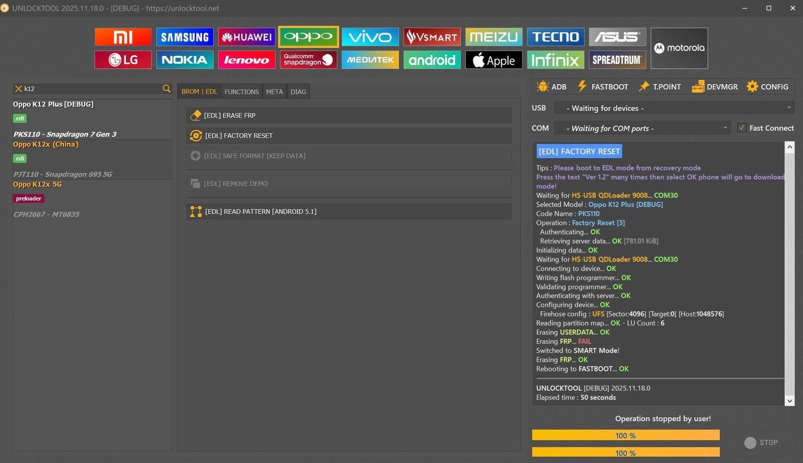This screenshot has width=803, height=463.
Task: Open the T.POINT section
Action: click(x=660, y=86)
